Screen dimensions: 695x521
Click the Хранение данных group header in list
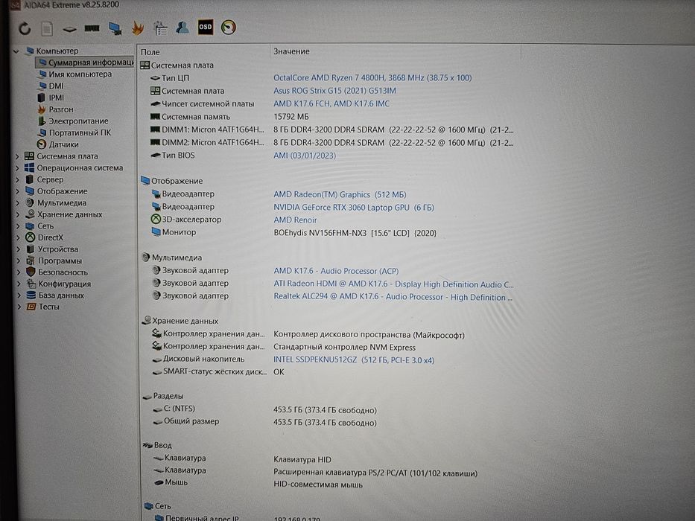[180, 320]
